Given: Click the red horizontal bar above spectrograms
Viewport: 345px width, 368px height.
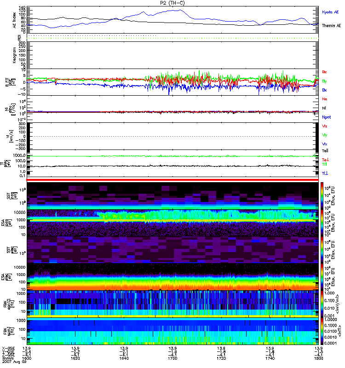Looking at the screenshot, I should pos(172,180).
